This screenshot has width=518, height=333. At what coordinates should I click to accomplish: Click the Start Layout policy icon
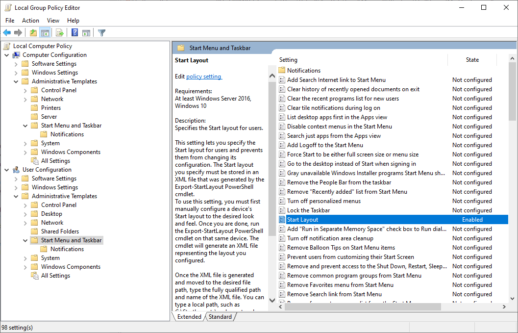pos(282,220)
